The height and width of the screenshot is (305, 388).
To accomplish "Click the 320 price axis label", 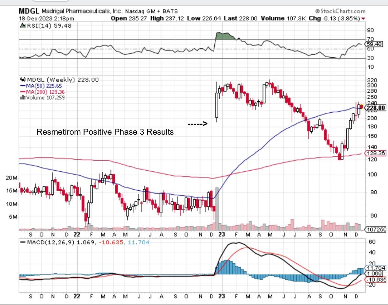I will 372,80.
